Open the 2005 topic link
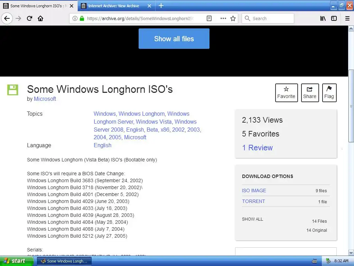The image size is (354, 266). 115,137
